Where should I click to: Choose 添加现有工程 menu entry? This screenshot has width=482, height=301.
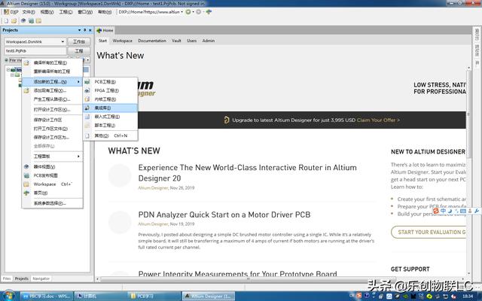click(x=52, y=90)
